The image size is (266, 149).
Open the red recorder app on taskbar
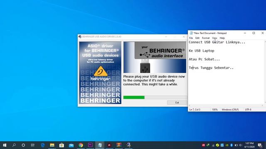pyautogui.click(x=109, y=145)
